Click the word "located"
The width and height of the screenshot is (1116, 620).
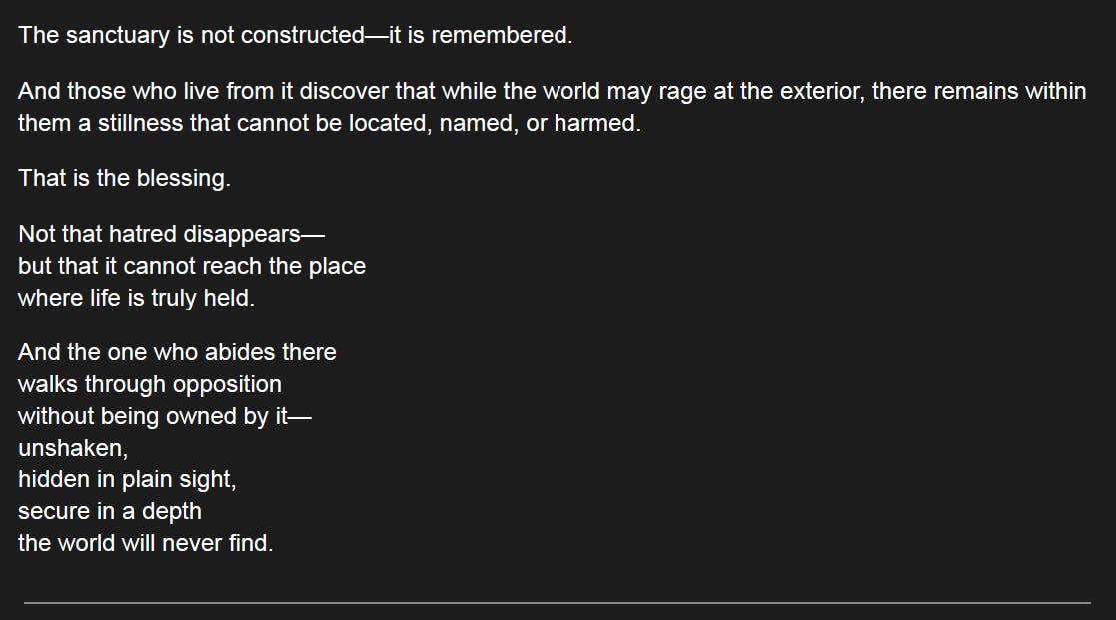(x=389, y=124)
